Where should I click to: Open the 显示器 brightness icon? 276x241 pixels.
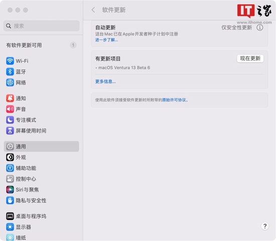(10, 227)
